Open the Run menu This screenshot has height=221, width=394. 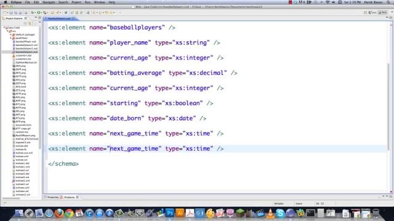pyautogui.click(x=87, y=2)
